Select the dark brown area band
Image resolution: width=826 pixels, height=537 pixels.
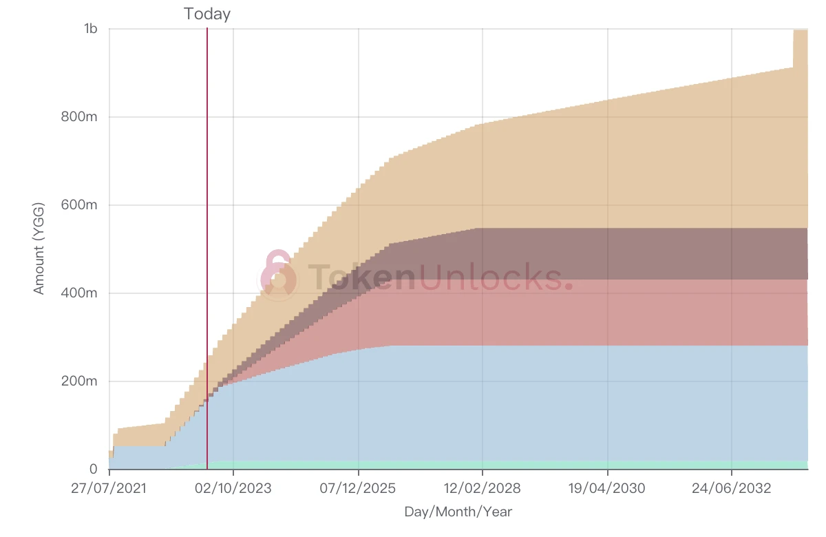click(x=619, y=253)
